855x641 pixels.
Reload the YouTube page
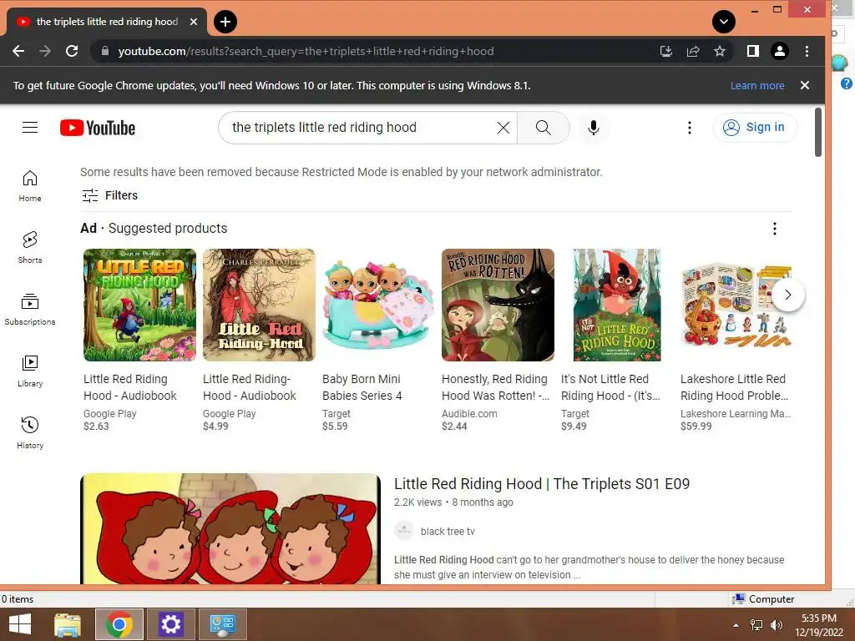(x=72, y=51)
